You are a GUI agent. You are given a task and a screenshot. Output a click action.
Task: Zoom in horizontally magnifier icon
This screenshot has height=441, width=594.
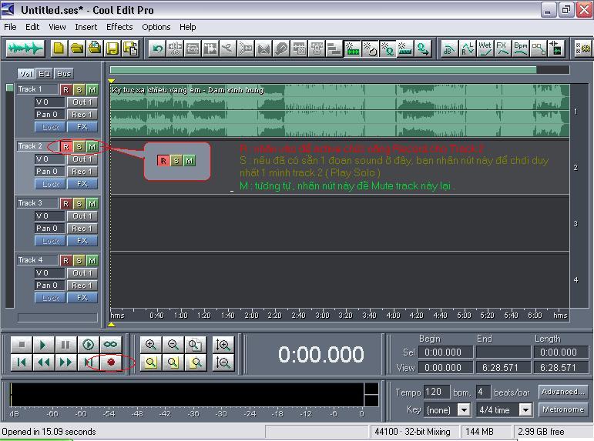(x=151, y=345)
